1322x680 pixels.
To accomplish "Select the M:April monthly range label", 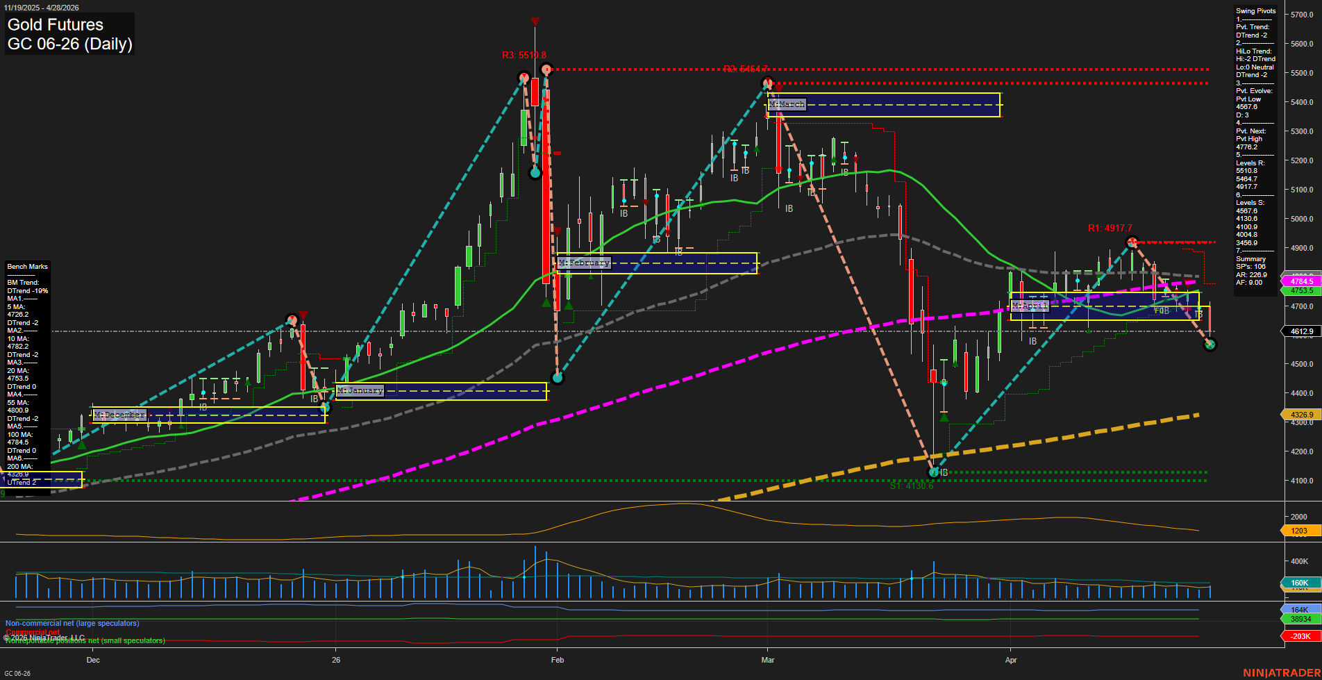I will point(1029,306).
